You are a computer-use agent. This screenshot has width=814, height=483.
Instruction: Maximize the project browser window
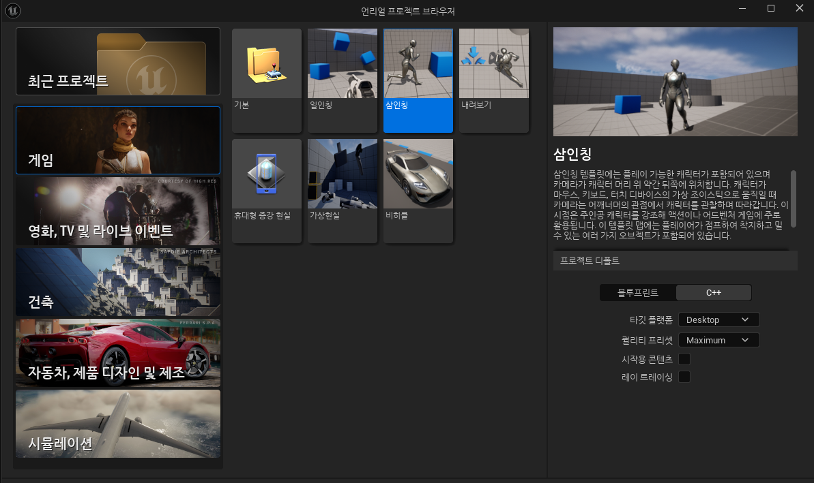(x=771, y=8)
